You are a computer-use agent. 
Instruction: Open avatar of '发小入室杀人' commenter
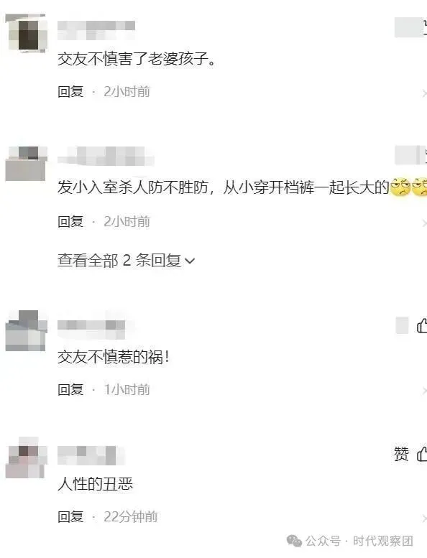pyautogui.click(x=26, y=164)
